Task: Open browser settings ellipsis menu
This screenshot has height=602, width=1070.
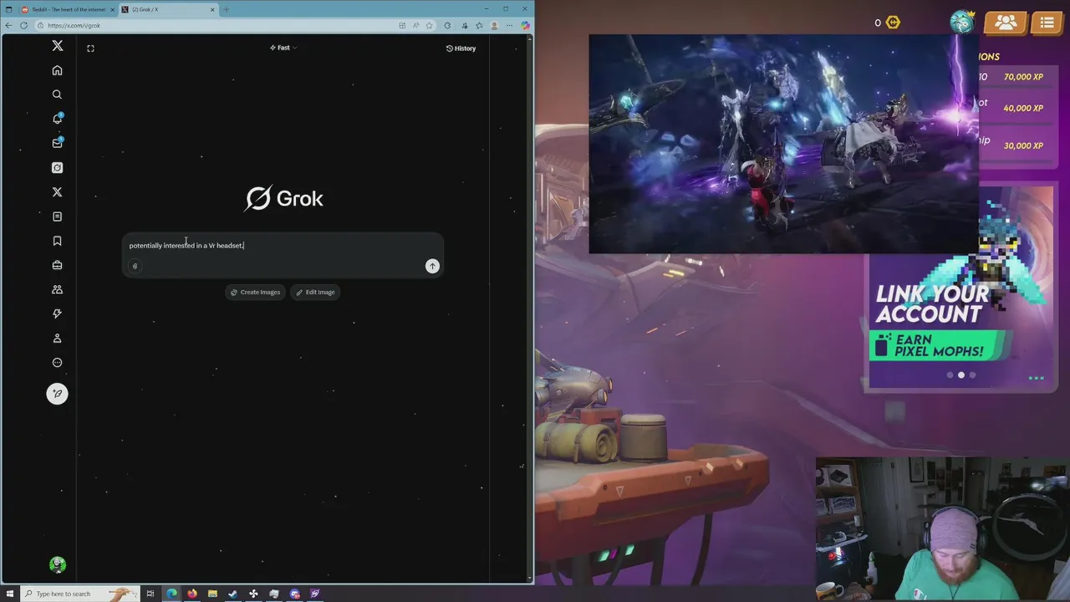Action: click(x=509, y=25)
